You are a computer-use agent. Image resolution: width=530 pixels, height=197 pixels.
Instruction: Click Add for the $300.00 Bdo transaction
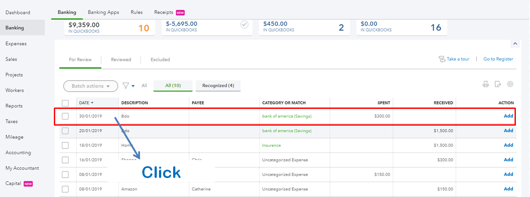508,116
